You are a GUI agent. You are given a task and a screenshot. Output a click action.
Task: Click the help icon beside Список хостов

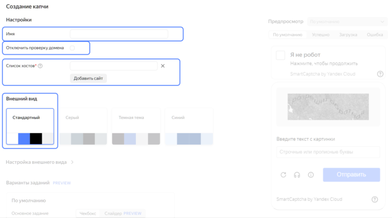pos(40,66)
